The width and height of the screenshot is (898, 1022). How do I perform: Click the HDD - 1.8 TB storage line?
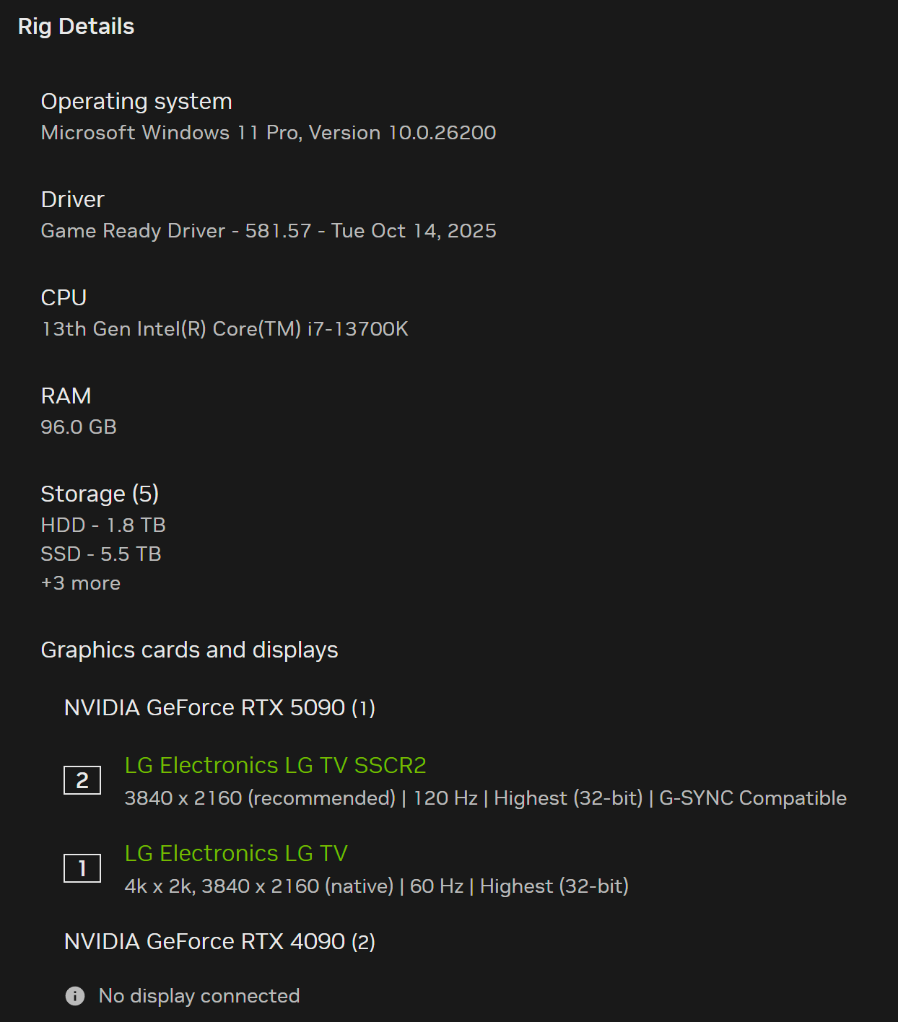coord(103,525)
